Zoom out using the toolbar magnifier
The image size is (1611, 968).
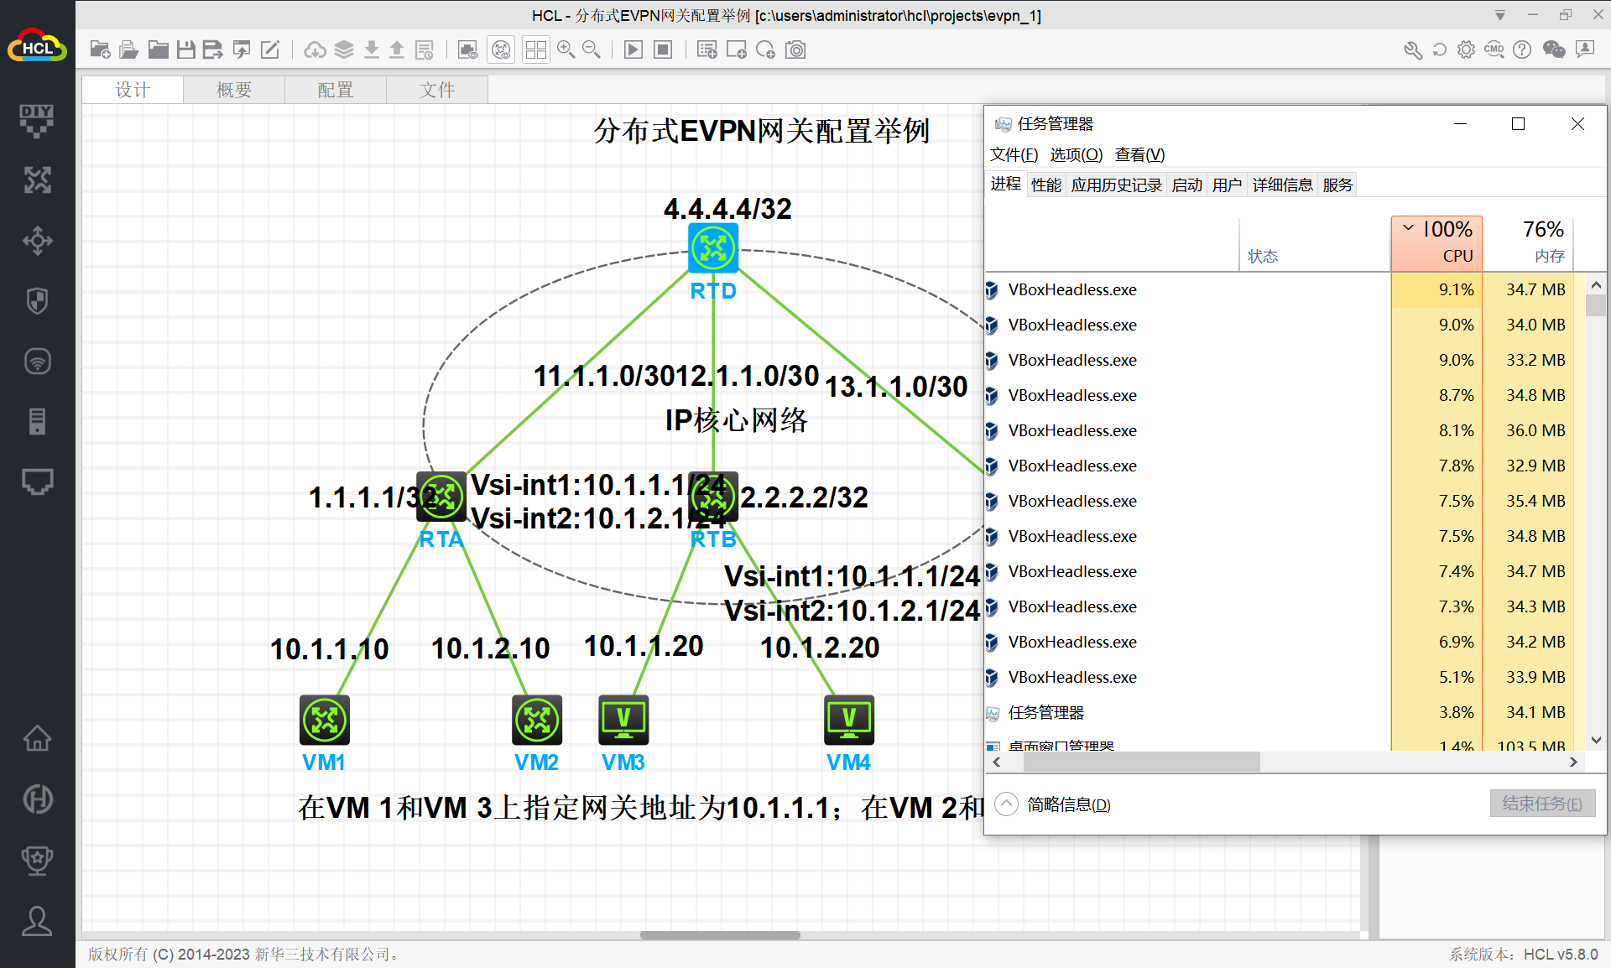tap(592, 50)
